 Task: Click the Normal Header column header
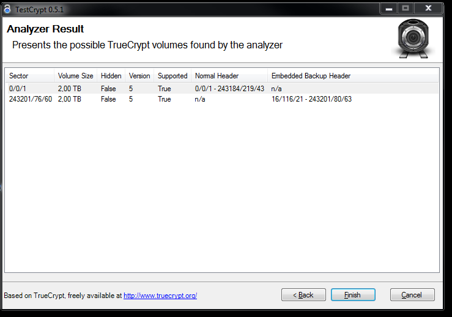point(229,76)
